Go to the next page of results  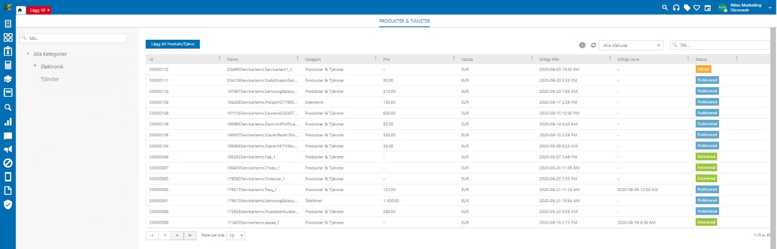tap(177, 235)
